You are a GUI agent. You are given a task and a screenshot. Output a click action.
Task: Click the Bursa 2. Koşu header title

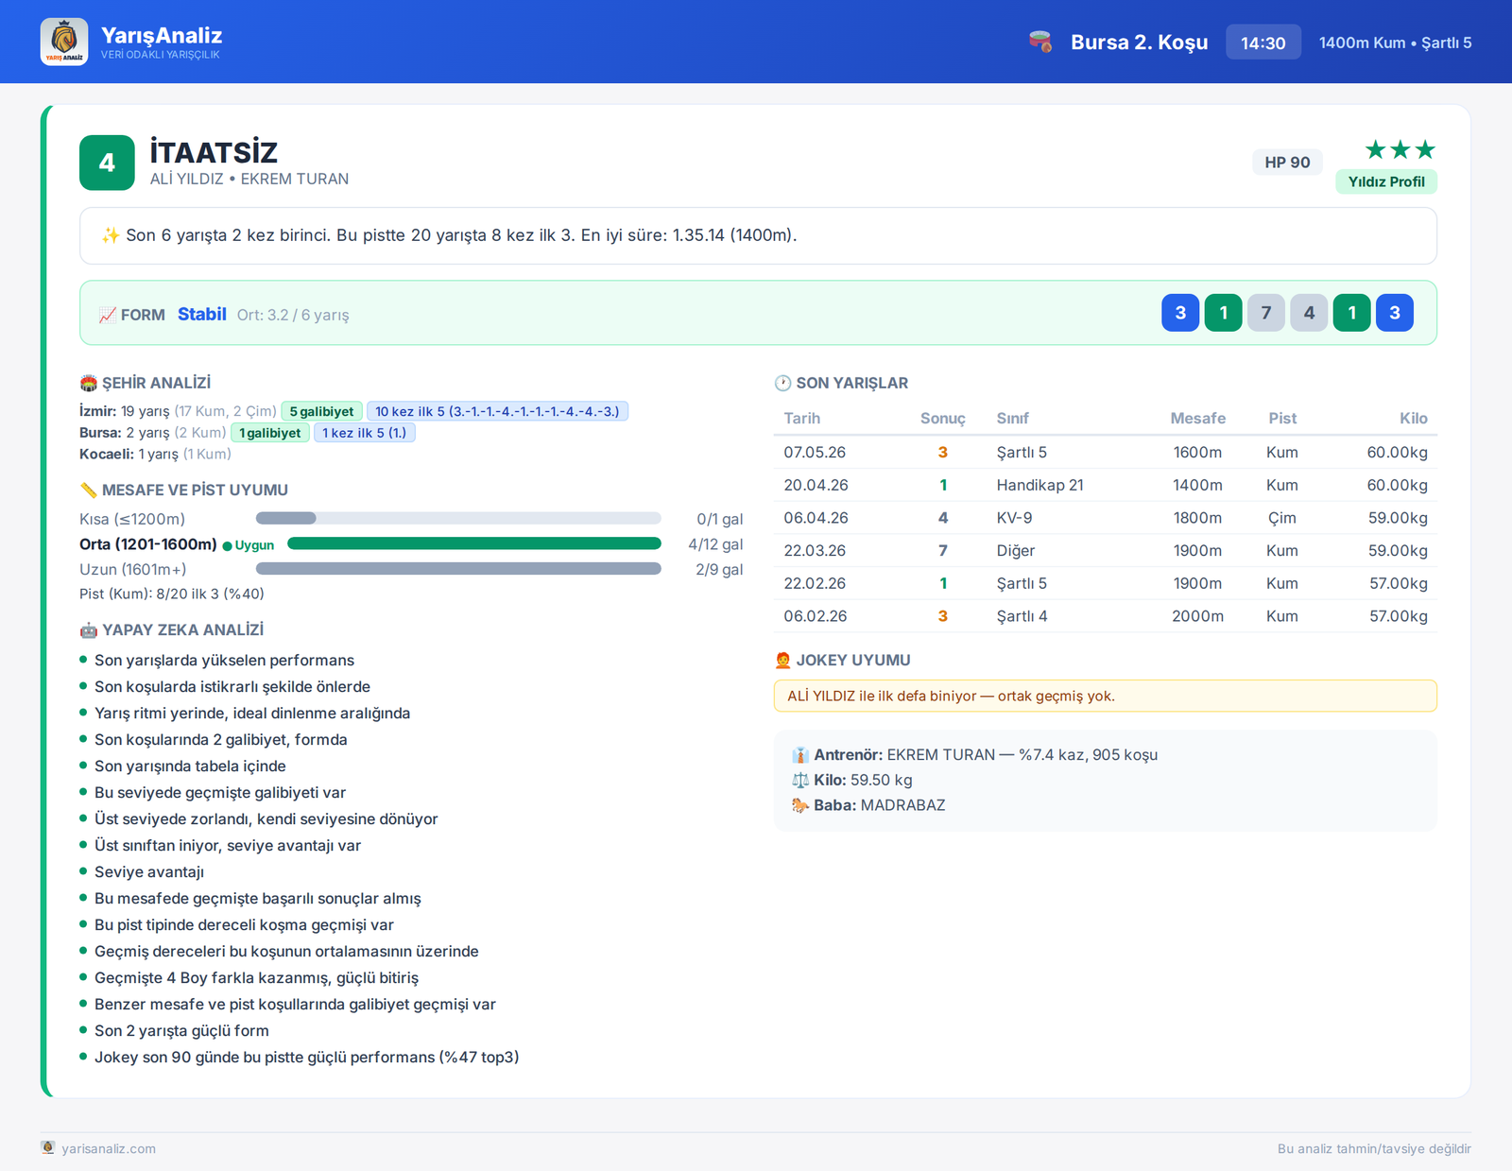[1139, 43]
